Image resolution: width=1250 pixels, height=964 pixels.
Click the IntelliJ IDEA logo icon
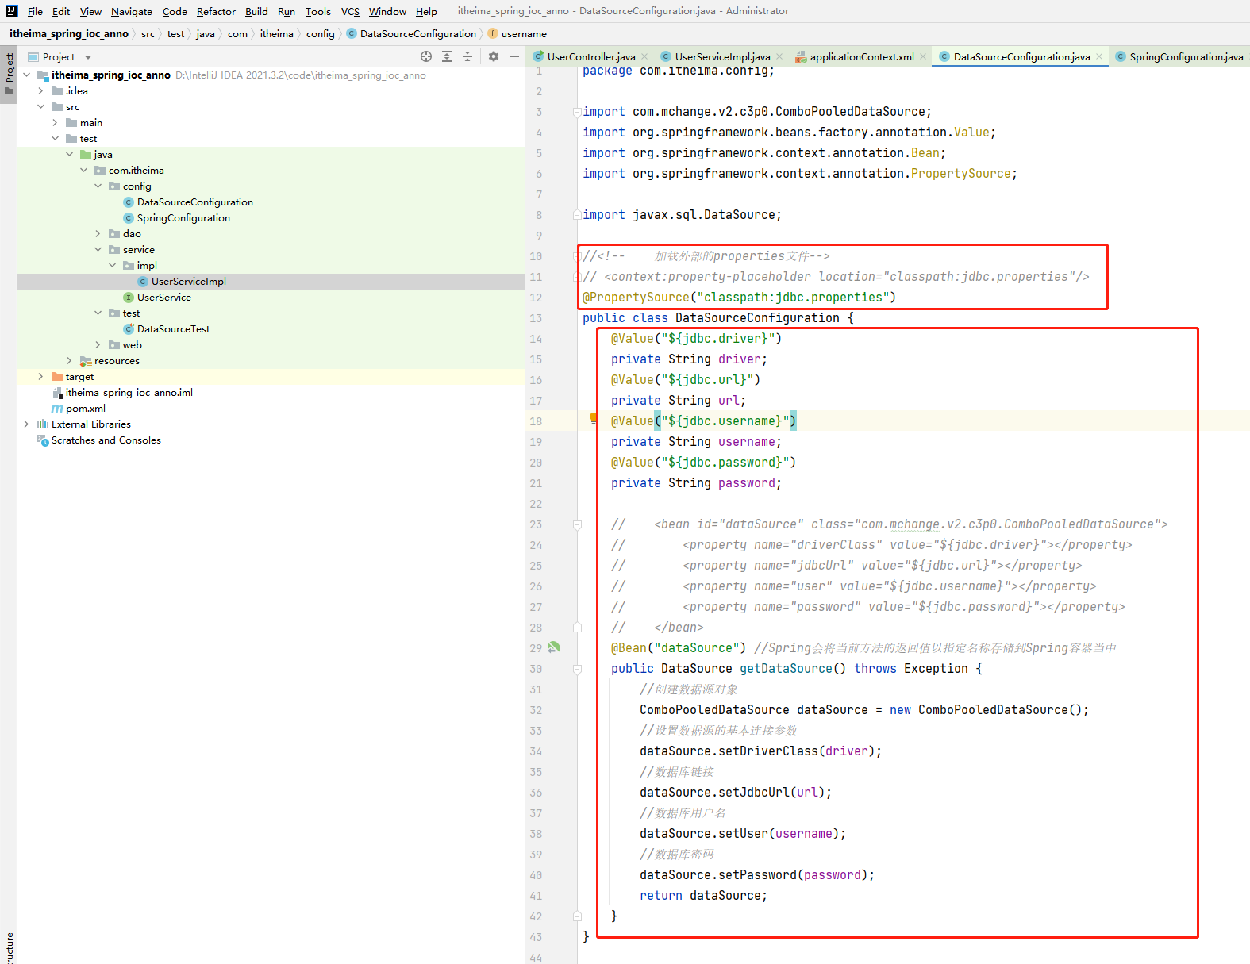pyautogui.click(x=11, y=11)
